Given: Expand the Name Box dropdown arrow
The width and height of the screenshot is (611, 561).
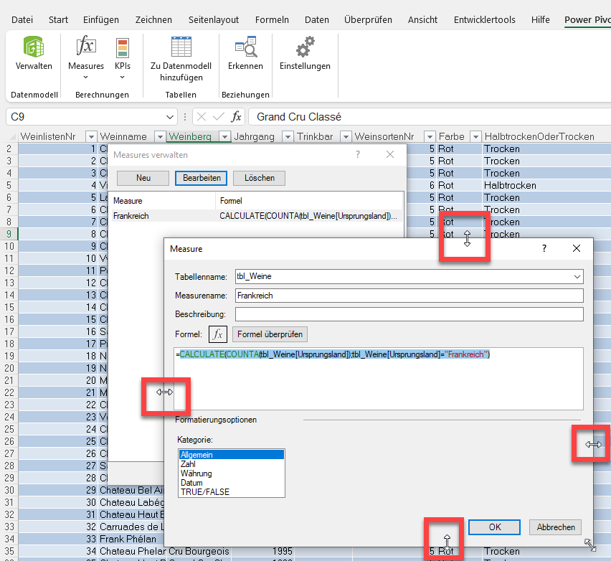Looking at the screenshot, I should (x=170, y=117).
